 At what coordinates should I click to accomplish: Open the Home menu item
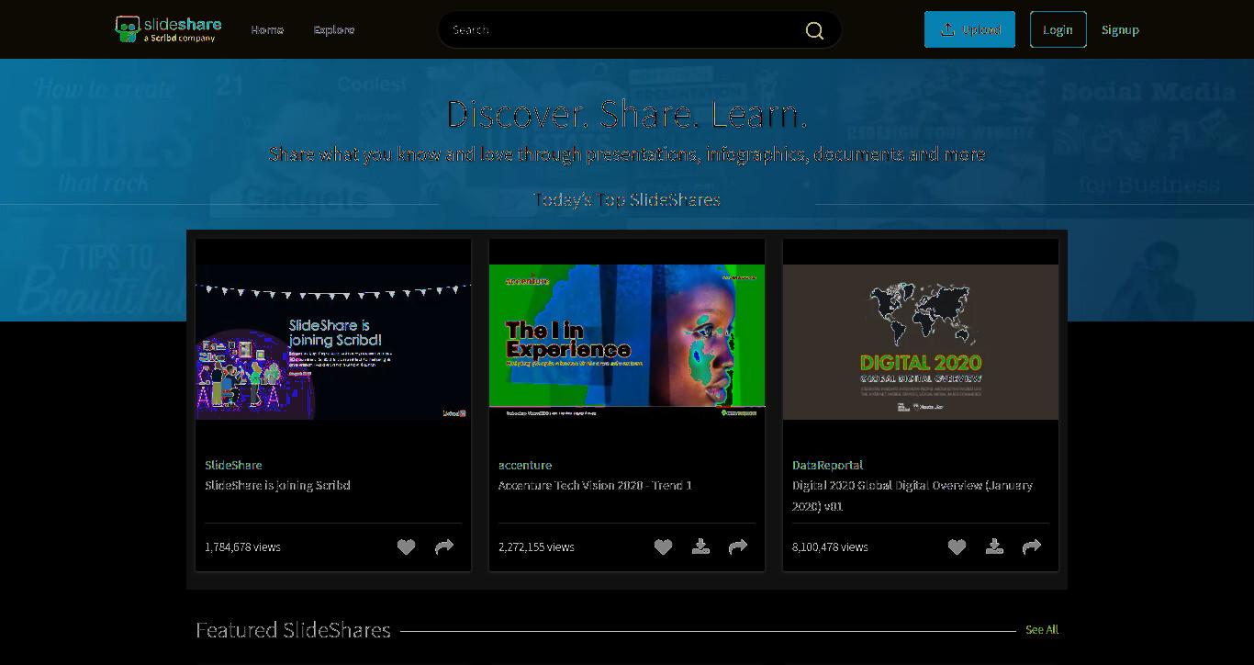(267, 29)
